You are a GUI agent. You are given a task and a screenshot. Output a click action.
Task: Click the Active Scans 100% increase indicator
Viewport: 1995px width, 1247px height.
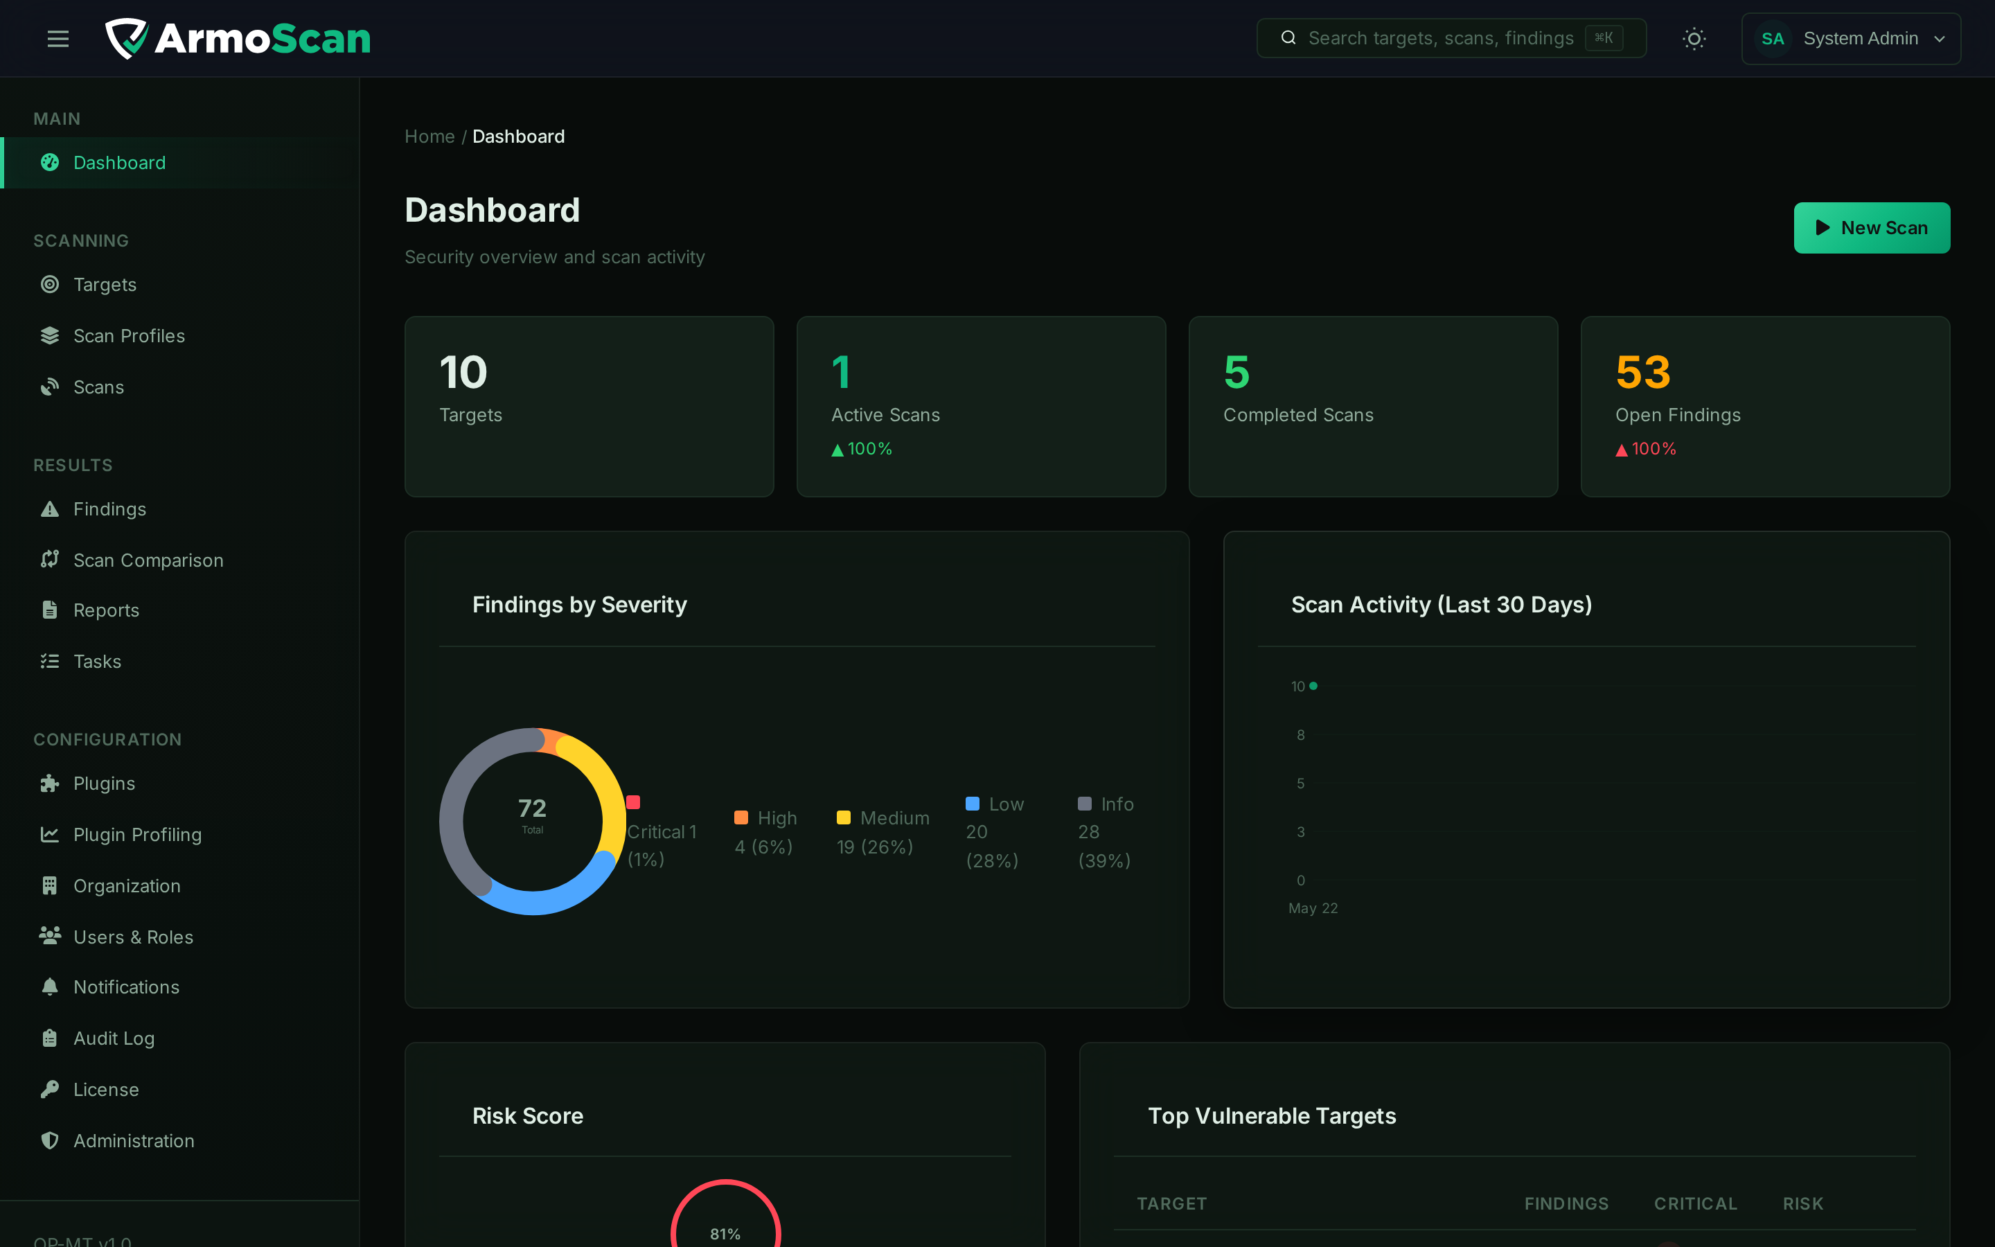tap(862, 449)
